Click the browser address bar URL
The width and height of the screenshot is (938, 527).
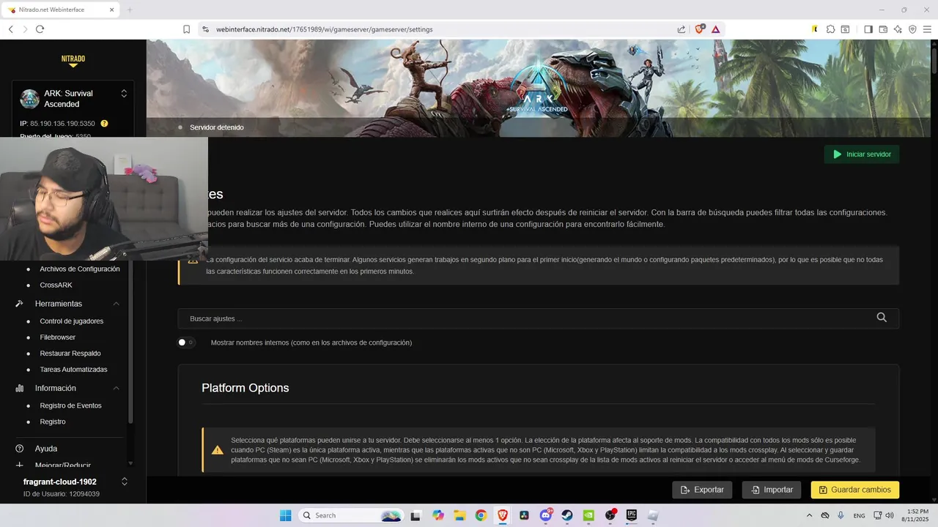click(325, 29)
